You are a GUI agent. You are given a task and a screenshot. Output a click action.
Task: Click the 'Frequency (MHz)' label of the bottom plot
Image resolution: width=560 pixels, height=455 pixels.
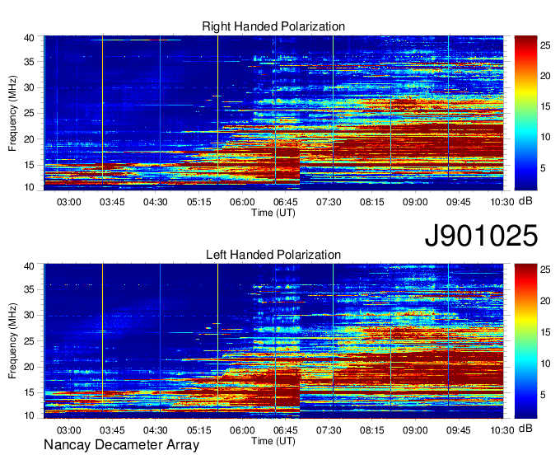click(x=12, y=341)
